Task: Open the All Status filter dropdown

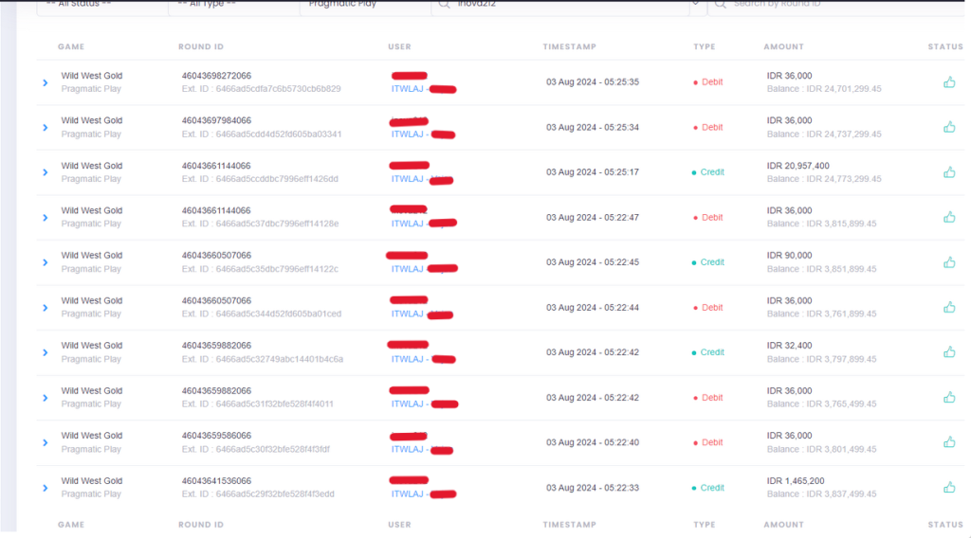Action: coord(101,5)
